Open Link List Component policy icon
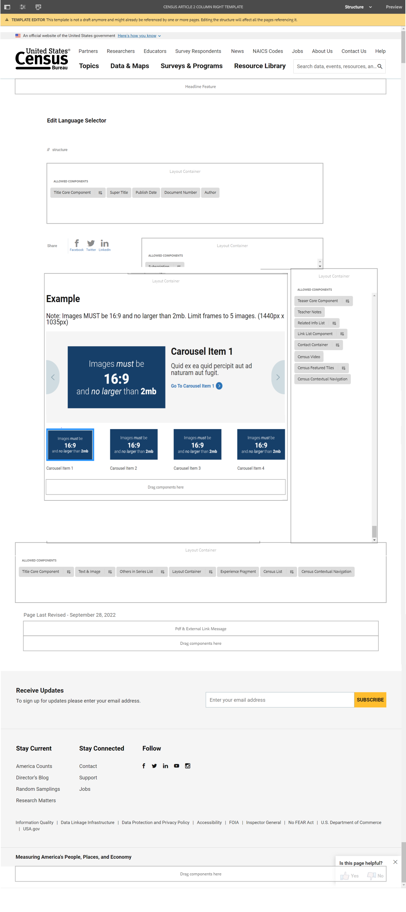 (342, 334)
